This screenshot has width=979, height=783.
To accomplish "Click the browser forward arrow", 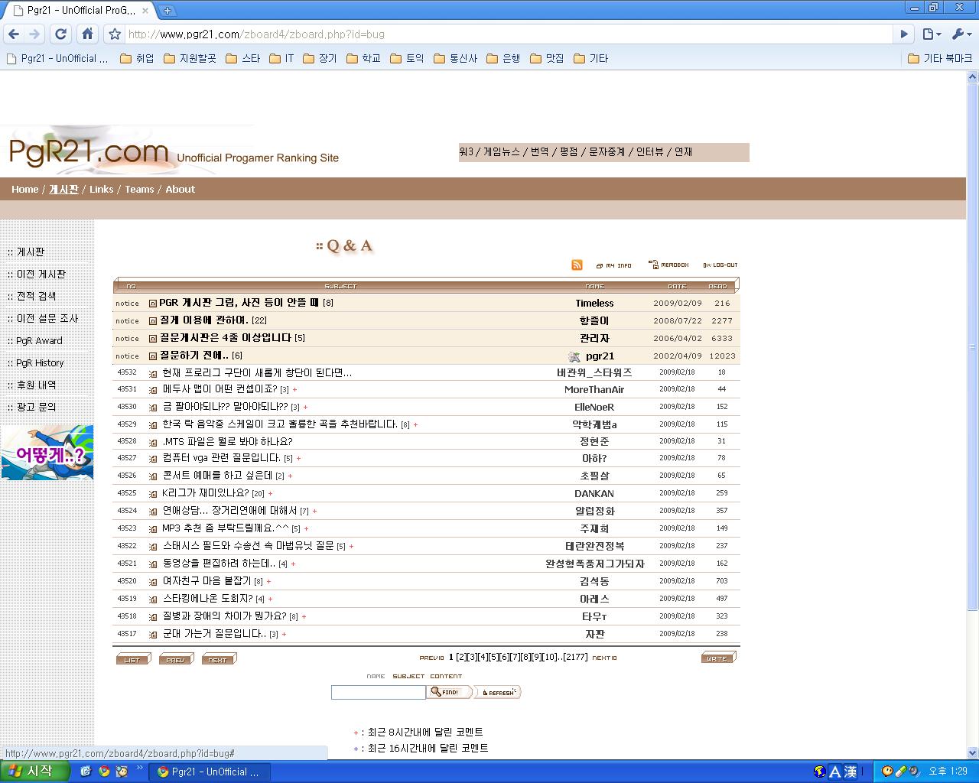I will [x=34, y=34].
